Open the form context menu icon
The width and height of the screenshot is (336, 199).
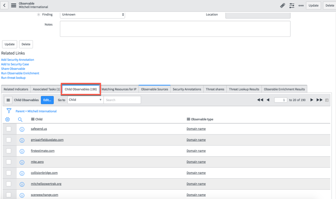tap(13, 5)
